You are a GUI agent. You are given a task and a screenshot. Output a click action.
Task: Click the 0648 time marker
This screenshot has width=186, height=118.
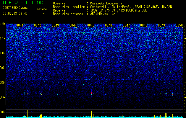[144, 25]
